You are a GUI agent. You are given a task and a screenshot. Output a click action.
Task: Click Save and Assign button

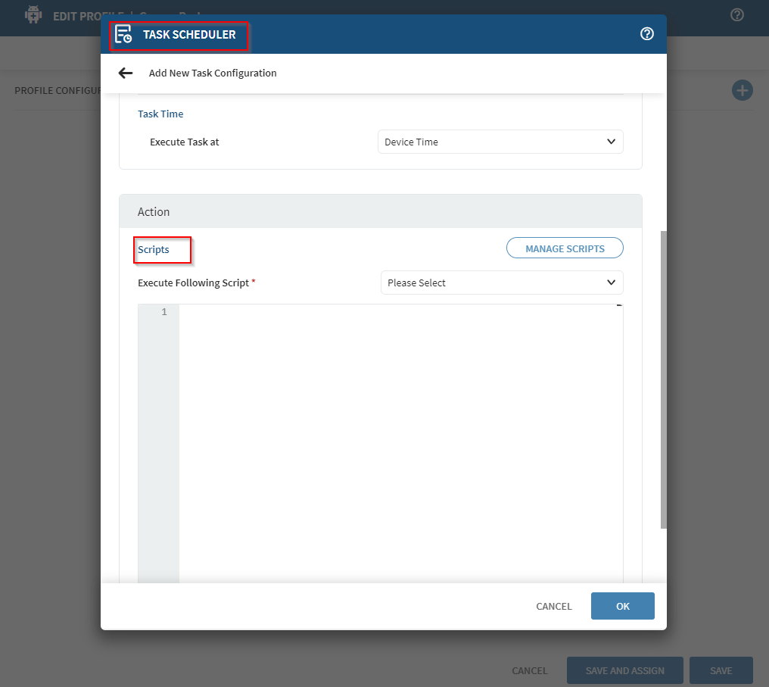tap(624, 670)
